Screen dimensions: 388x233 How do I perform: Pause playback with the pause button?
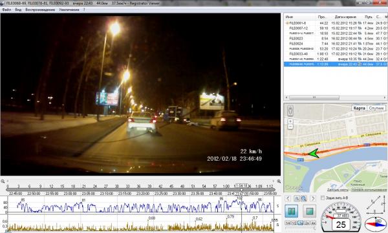(291, 211)
